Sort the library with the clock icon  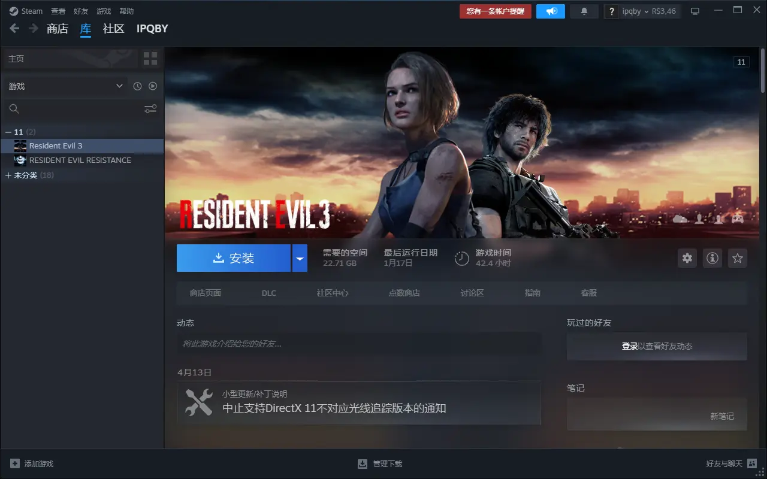[x=137, y=86]
